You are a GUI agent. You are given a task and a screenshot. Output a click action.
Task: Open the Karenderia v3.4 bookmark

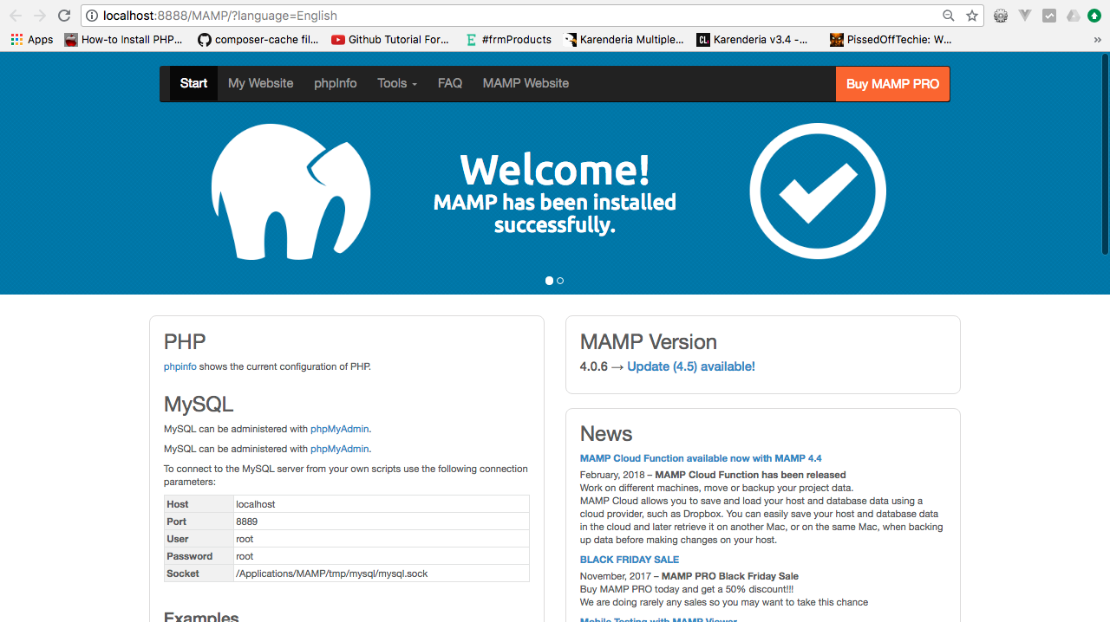point(753,39)
